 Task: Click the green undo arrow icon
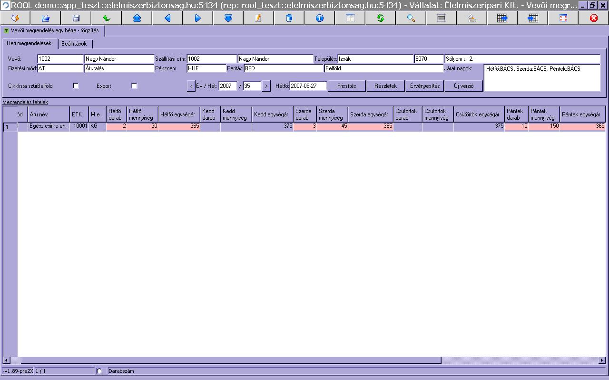pos(107,18)
